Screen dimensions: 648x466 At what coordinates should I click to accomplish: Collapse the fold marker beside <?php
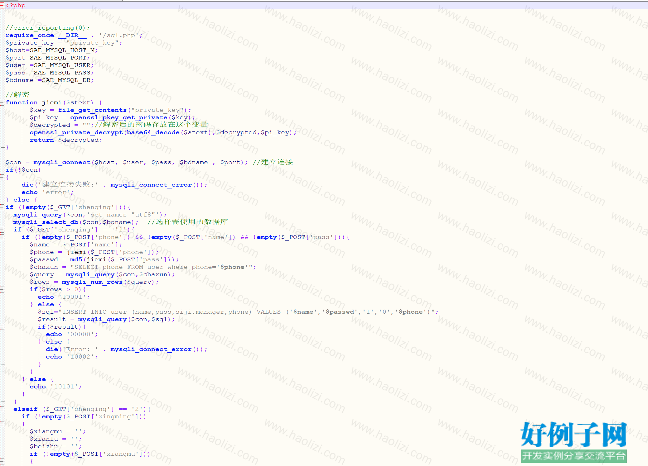click(x=2, y=5)
